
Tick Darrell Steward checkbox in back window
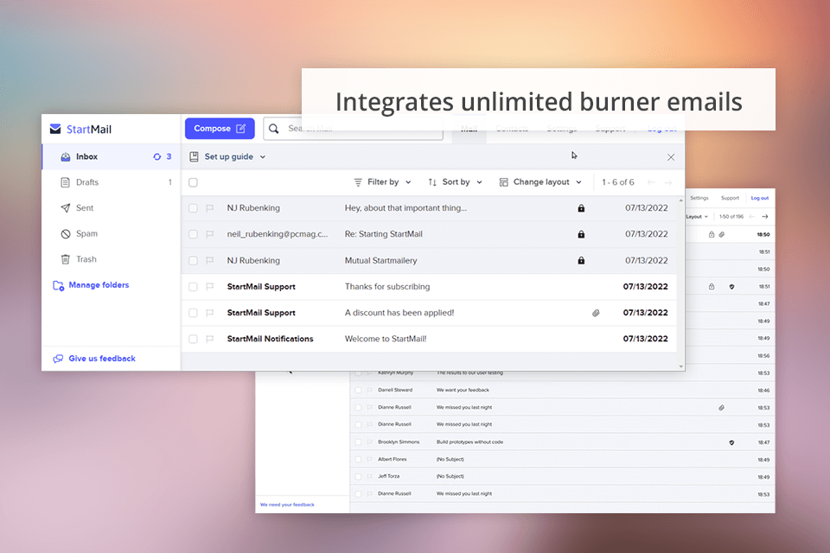click(358, 390)
